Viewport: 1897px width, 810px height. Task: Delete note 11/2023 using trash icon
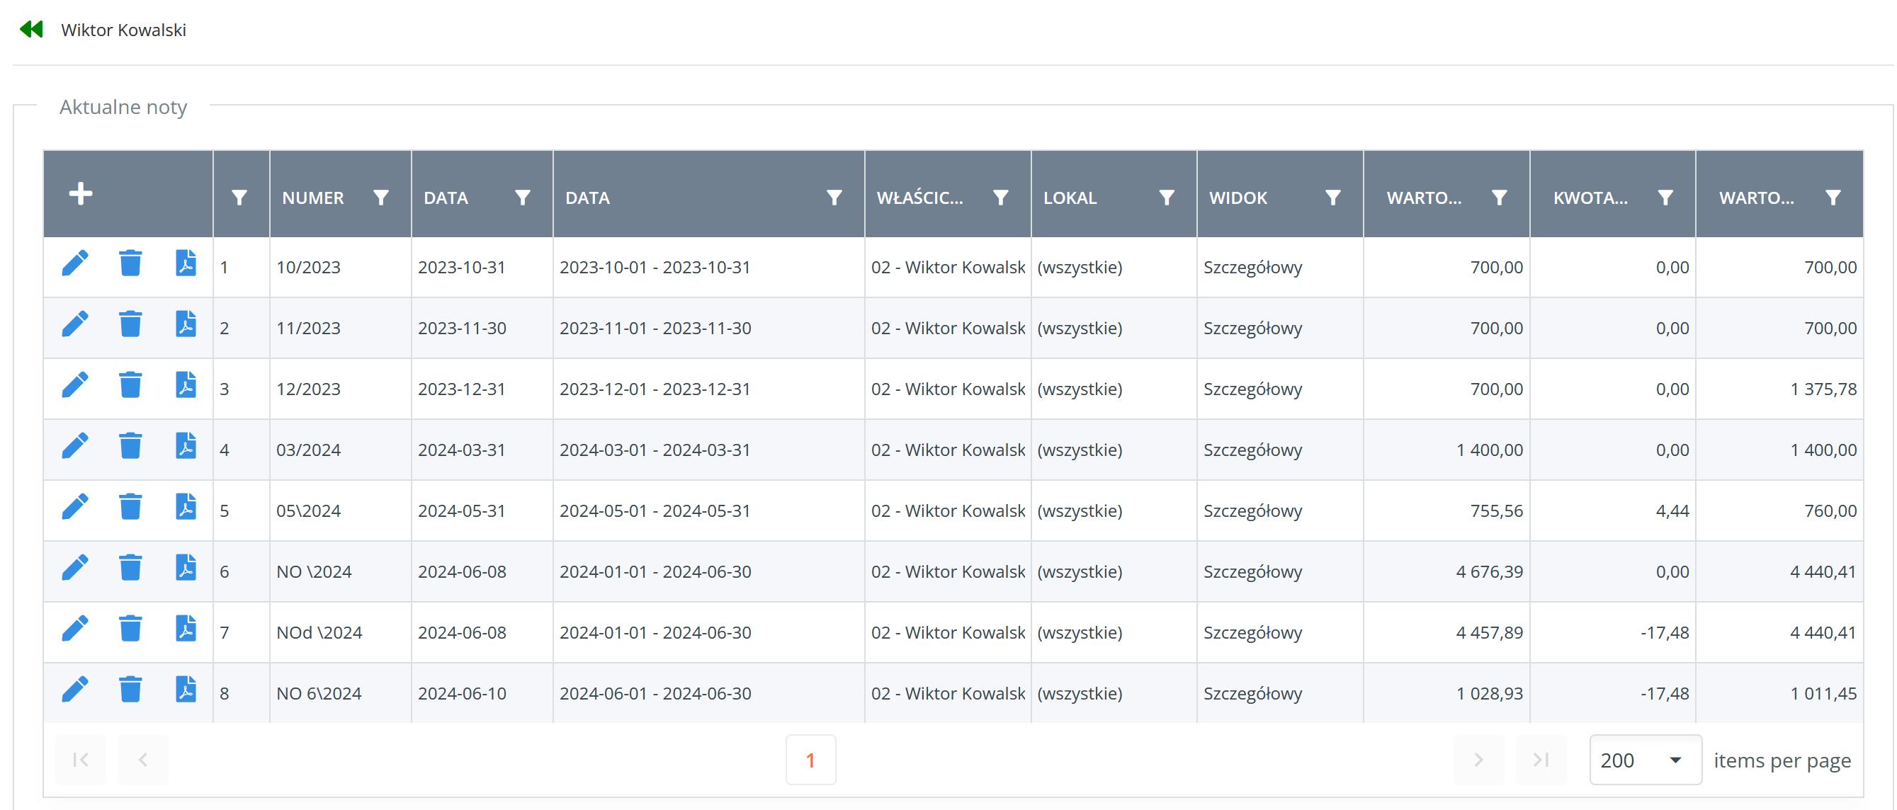click(130, 325)
